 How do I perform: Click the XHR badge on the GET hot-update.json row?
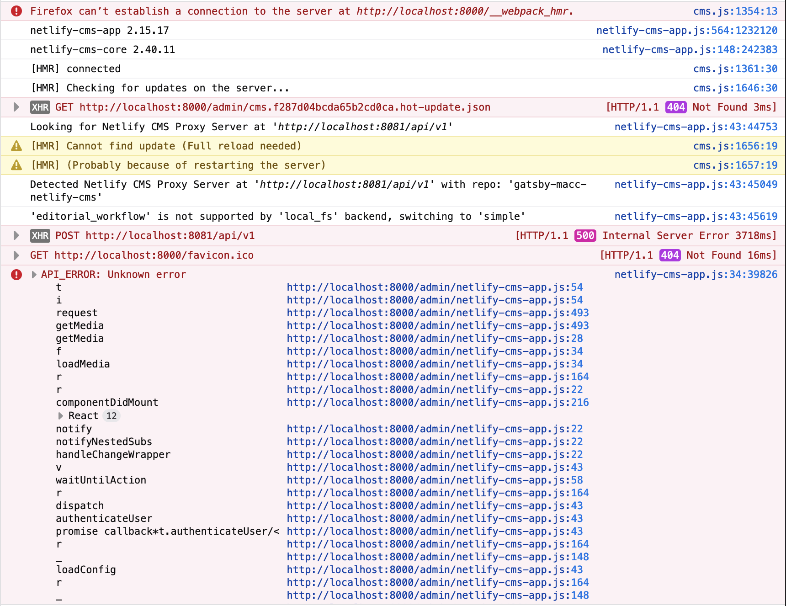pos(40,107)
